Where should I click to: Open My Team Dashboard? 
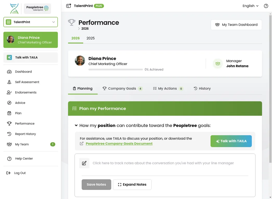click(x=236, y=25)
